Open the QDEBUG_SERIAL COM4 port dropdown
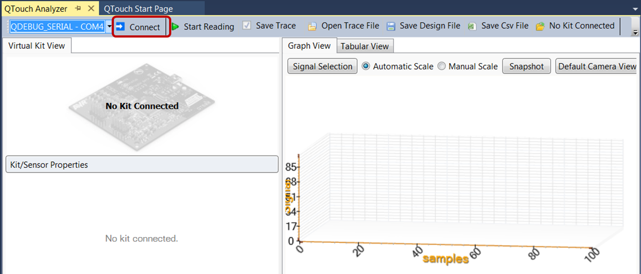This screenshot has width=641, height=274. pos(110,26)
